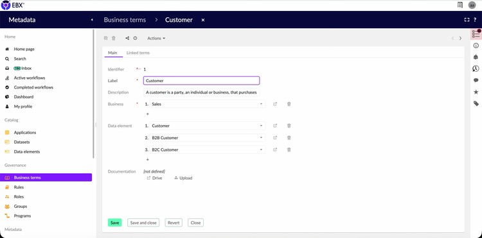Go to next record arrow
The image size is (482, 238).
click(460, 38)
